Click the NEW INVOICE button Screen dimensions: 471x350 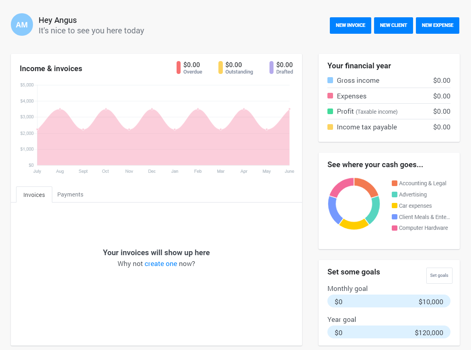tap(350, 25)
